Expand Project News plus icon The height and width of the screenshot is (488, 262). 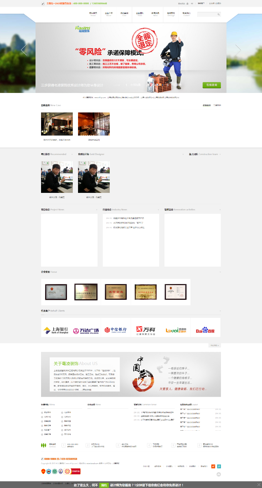[97, 210]
